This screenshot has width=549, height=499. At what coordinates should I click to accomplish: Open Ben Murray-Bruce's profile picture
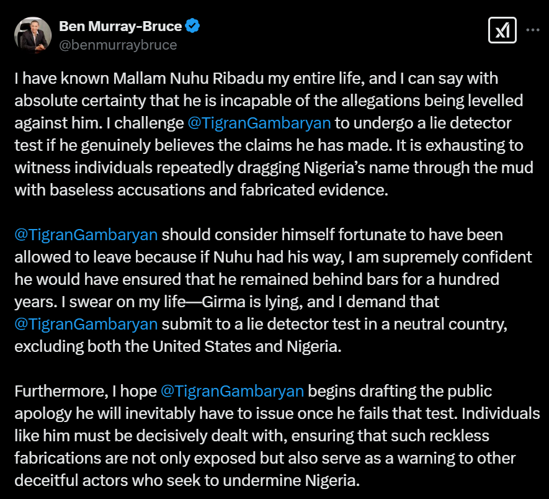[33, 34]
